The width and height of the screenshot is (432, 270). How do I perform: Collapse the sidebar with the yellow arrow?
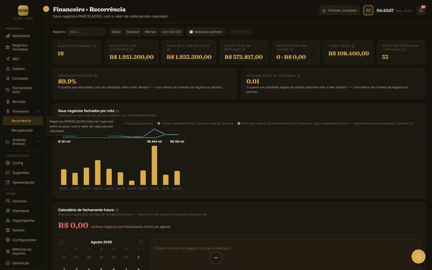tap(46, 9)
